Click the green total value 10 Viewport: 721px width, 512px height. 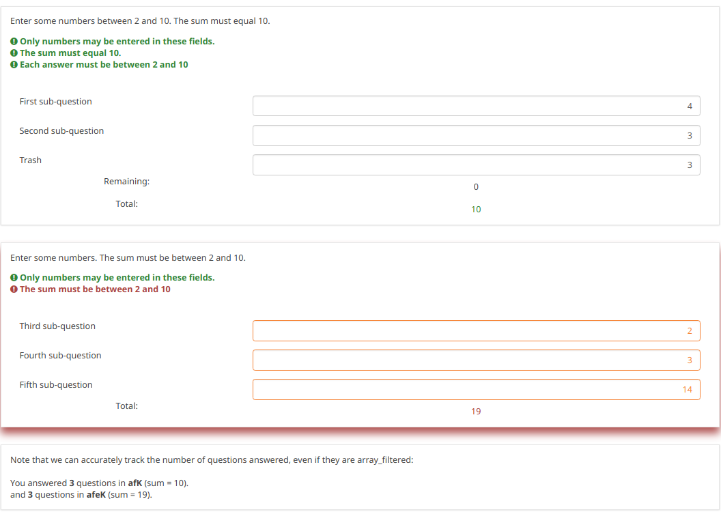(x=476, y=210)
